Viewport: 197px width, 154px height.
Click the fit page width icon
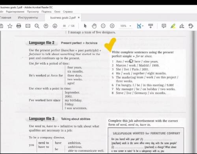[139, 26]
